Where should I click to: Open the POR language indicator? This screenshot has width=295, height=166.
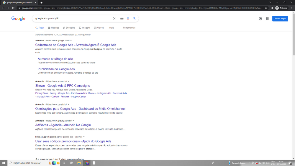click(273, 163)
